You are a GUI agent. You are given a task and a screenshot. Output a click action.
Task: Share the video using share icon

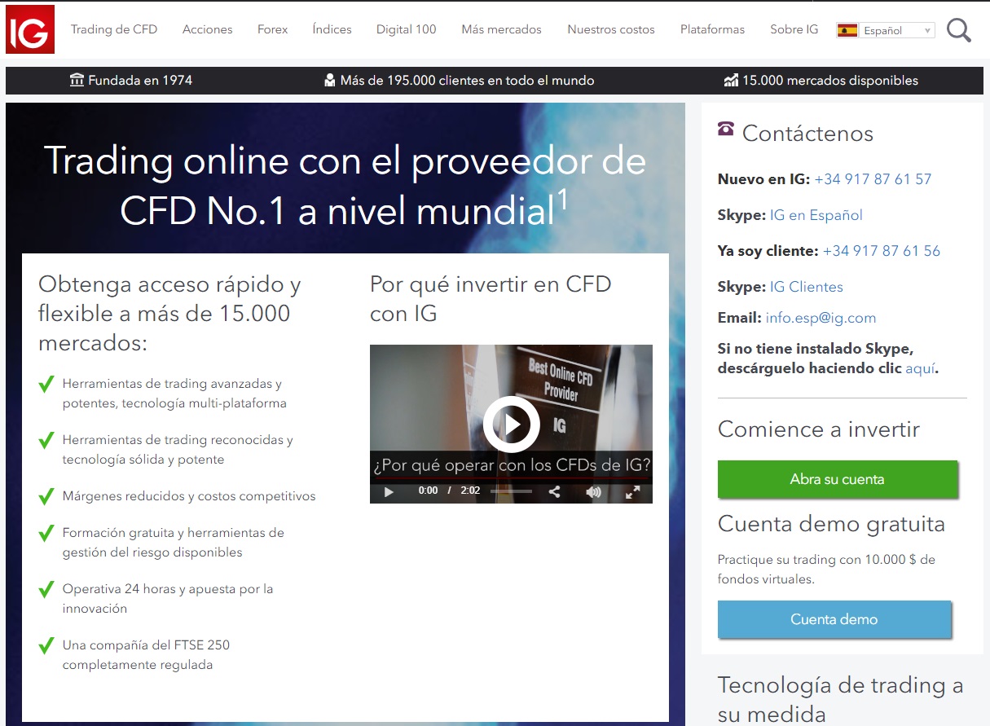click(x=554, y=491)
